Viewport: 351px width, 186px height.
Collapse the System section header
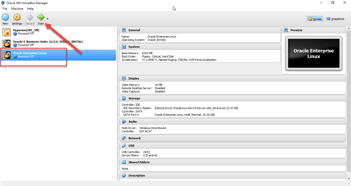pyautogui.click(x=134, y=47)
